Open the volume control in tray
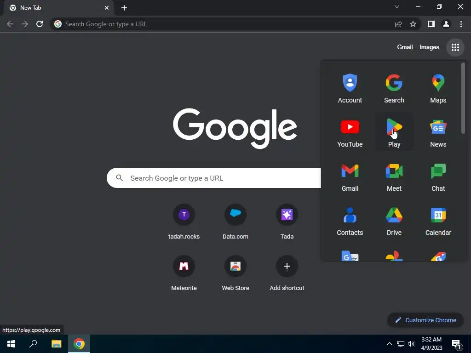The image size is (471, 353). 411,344
